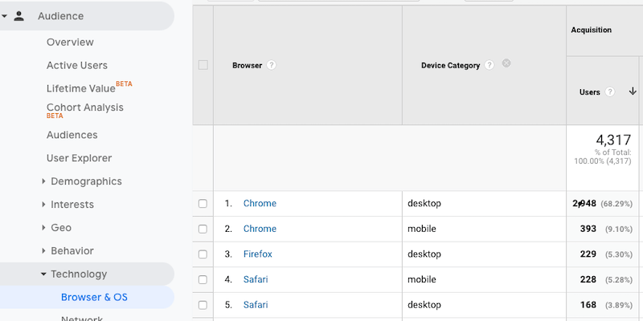643x321 pixels.
Task: Collapse the Technology submenu
Action: click(x=43, y=274)
